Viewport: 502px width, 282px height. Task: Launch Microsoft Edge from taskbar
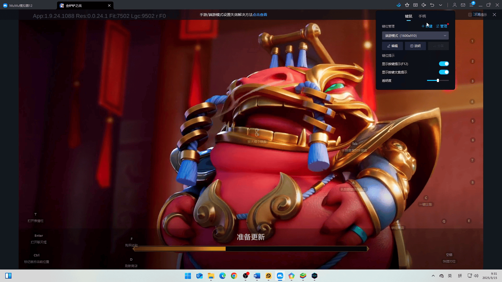[x=222, y=276]
